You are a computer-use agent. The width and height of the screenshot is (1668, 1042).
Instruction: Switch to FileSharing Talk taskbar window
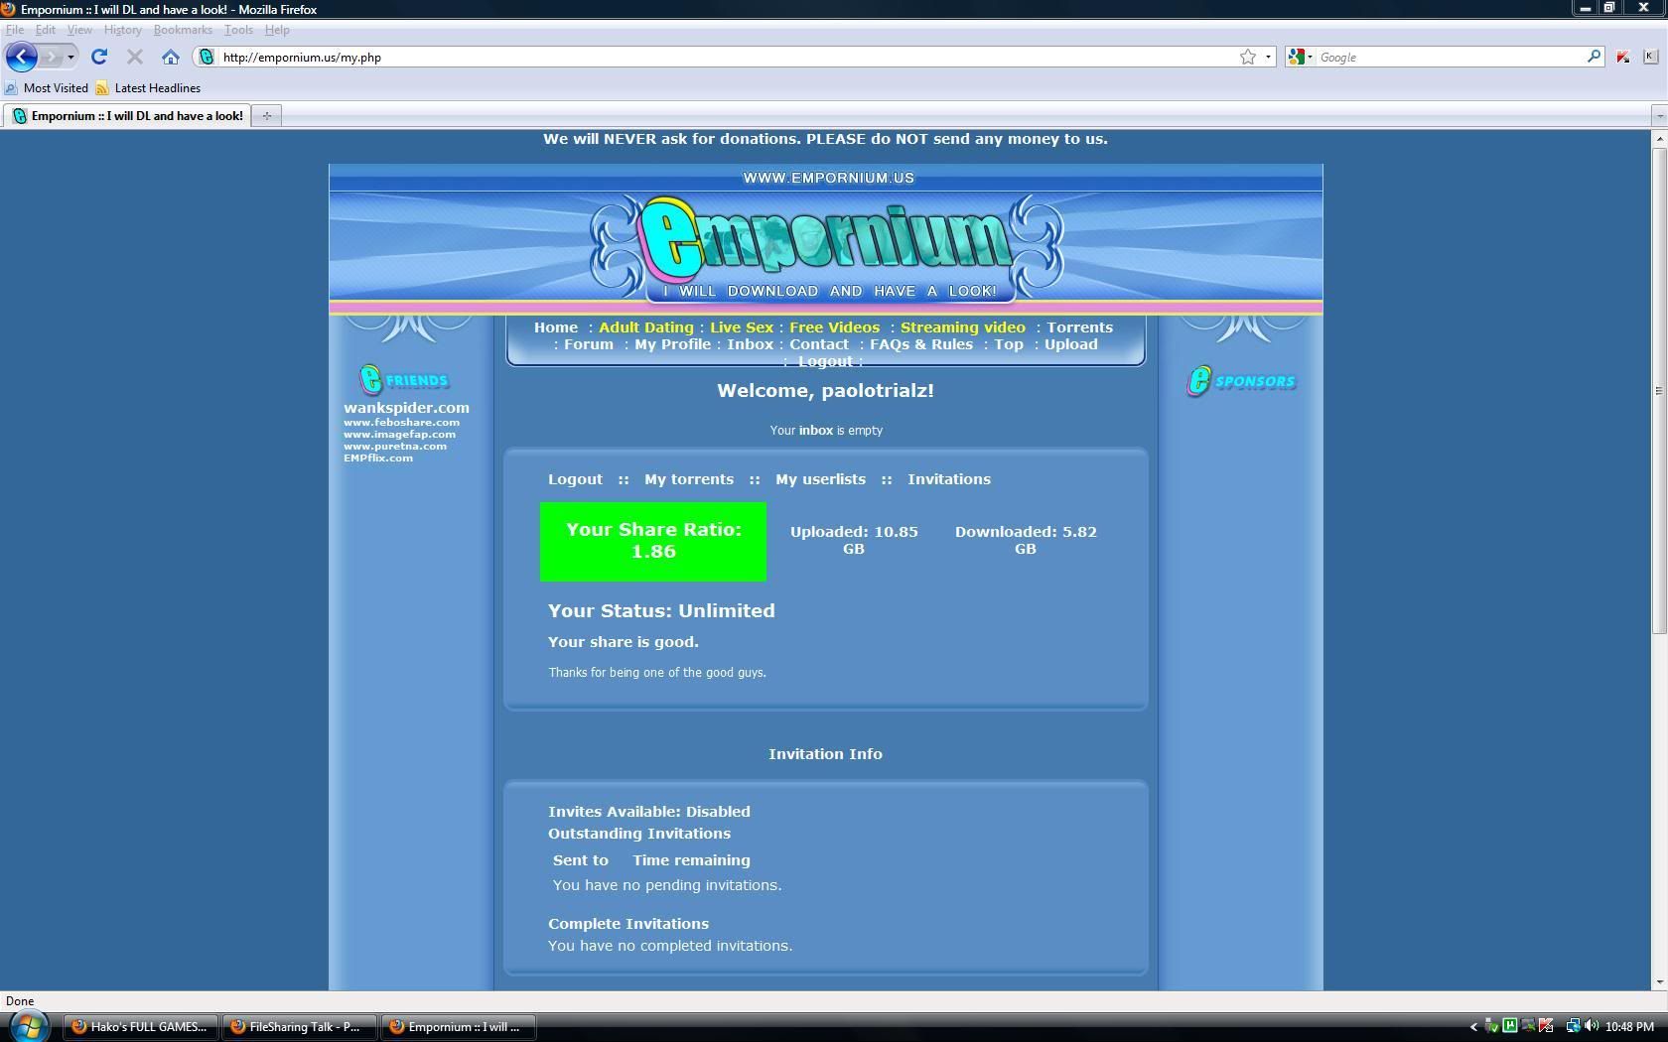(x=300, y=1027)
